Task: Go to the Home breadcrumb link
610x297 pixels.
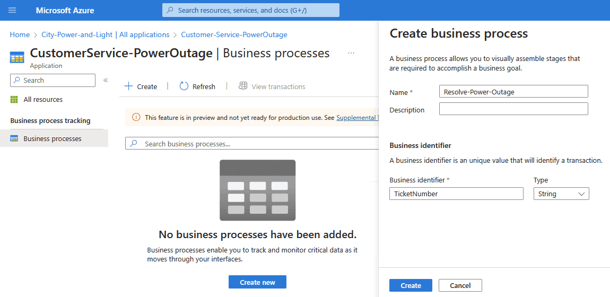Action: [x=20, y=34]
